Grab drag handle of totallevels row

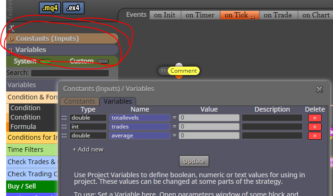tap(64, 118)
